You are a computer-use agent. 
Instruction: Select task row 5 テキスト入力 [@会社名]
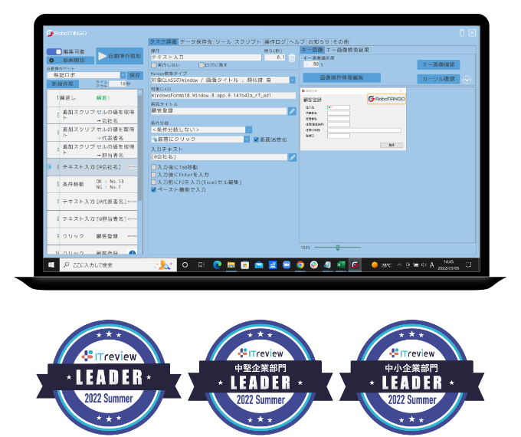click(x=92, y=167)
